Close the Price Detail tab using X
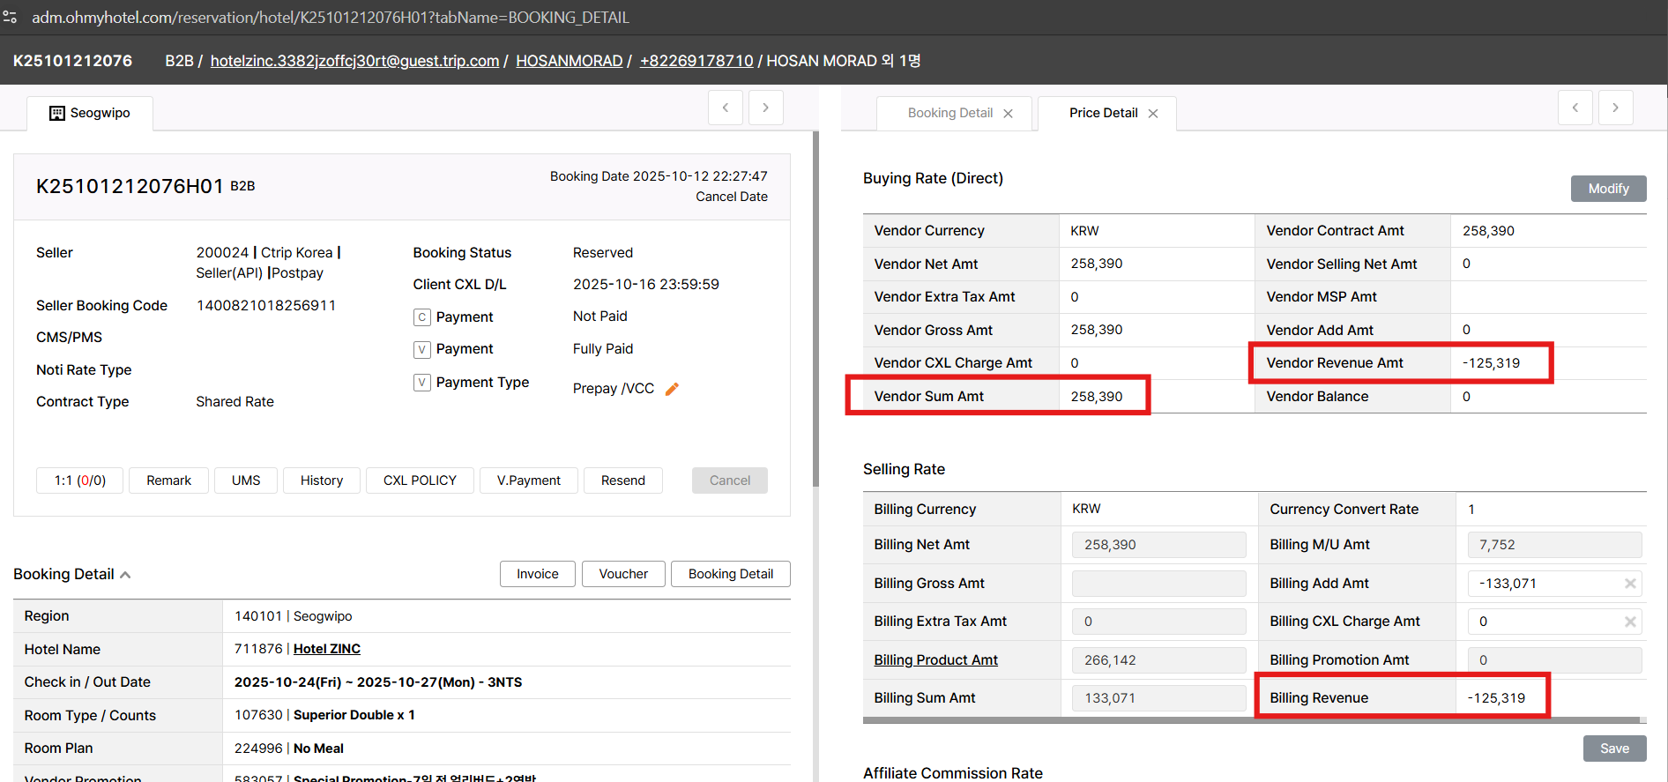Image resolution: width=1668 pixels, height=782 pixels. coord(1152,114)
